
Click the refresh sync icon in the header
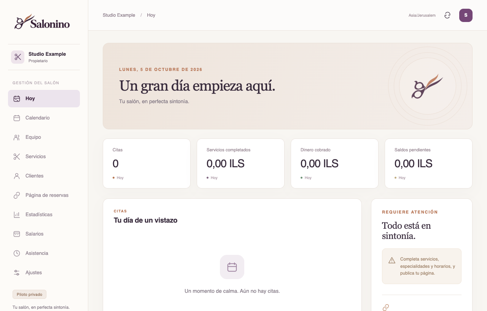tap(447, 15)
